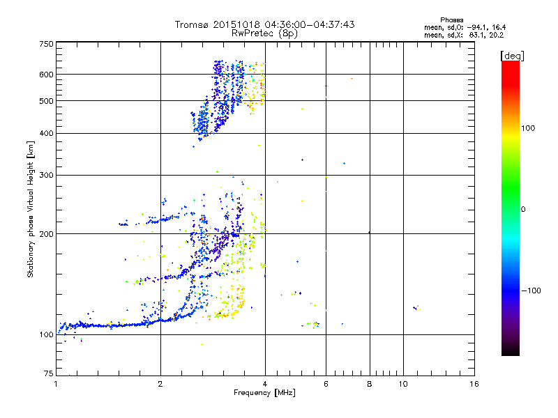Click the 'Phases' header label

coord(451,20)
